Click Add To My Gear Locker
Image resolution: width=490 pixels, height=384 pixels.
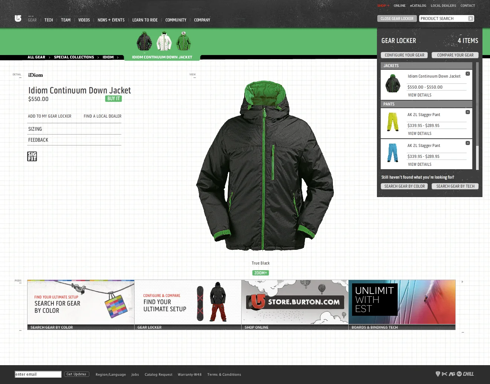coord(49,116)
